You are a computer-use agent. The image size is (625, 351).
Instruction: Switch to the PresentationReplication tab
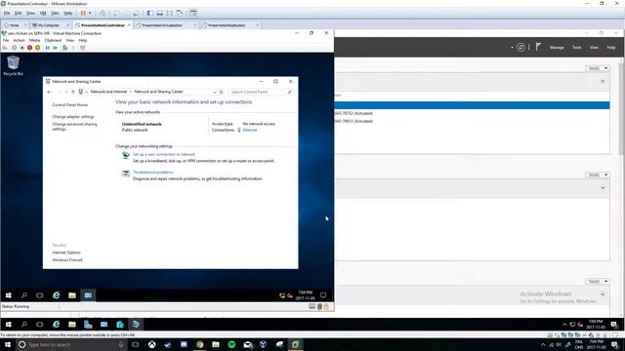(227, 25)
